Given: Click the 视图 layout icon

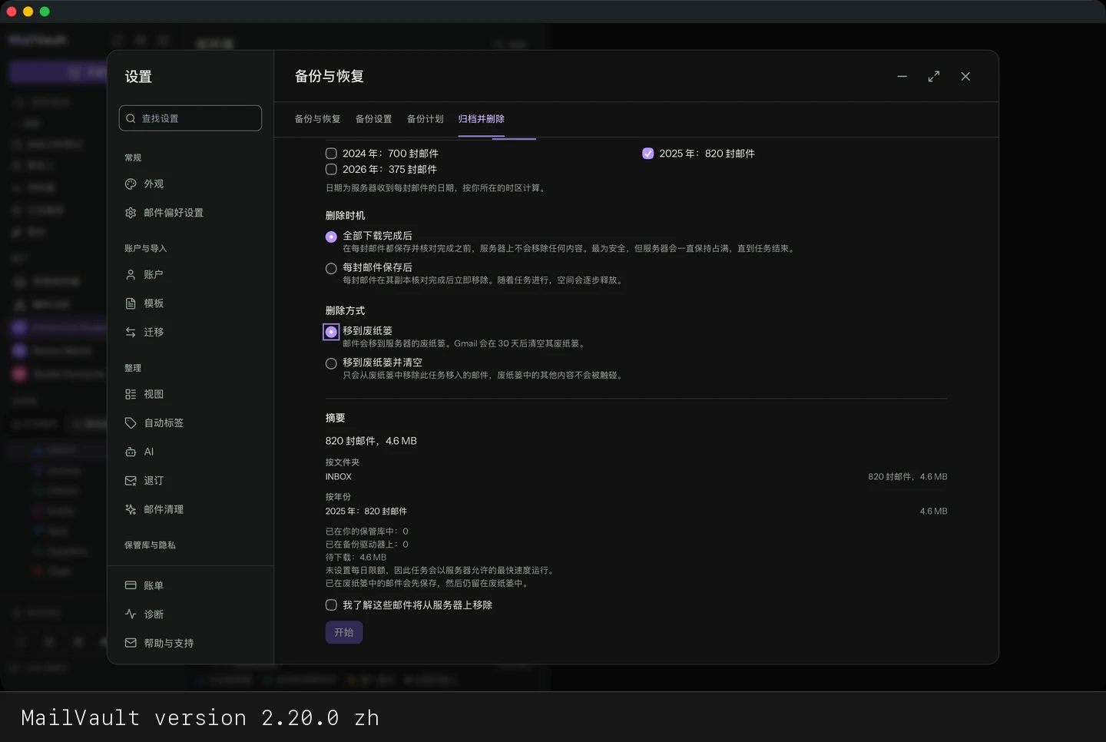Looking at the screenshot, I should 131,394.
